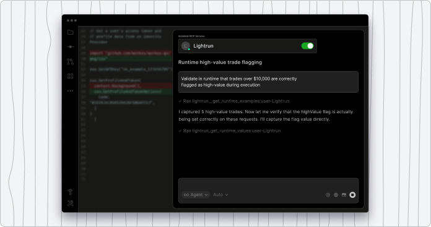Open the source control branch icon
Image resolution: width=431 pixels, height=227 pixels.
point(71,61)
